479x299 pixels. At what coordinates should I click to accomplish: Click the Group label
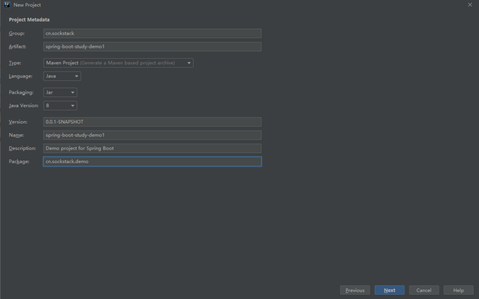[x=17, y=34]
